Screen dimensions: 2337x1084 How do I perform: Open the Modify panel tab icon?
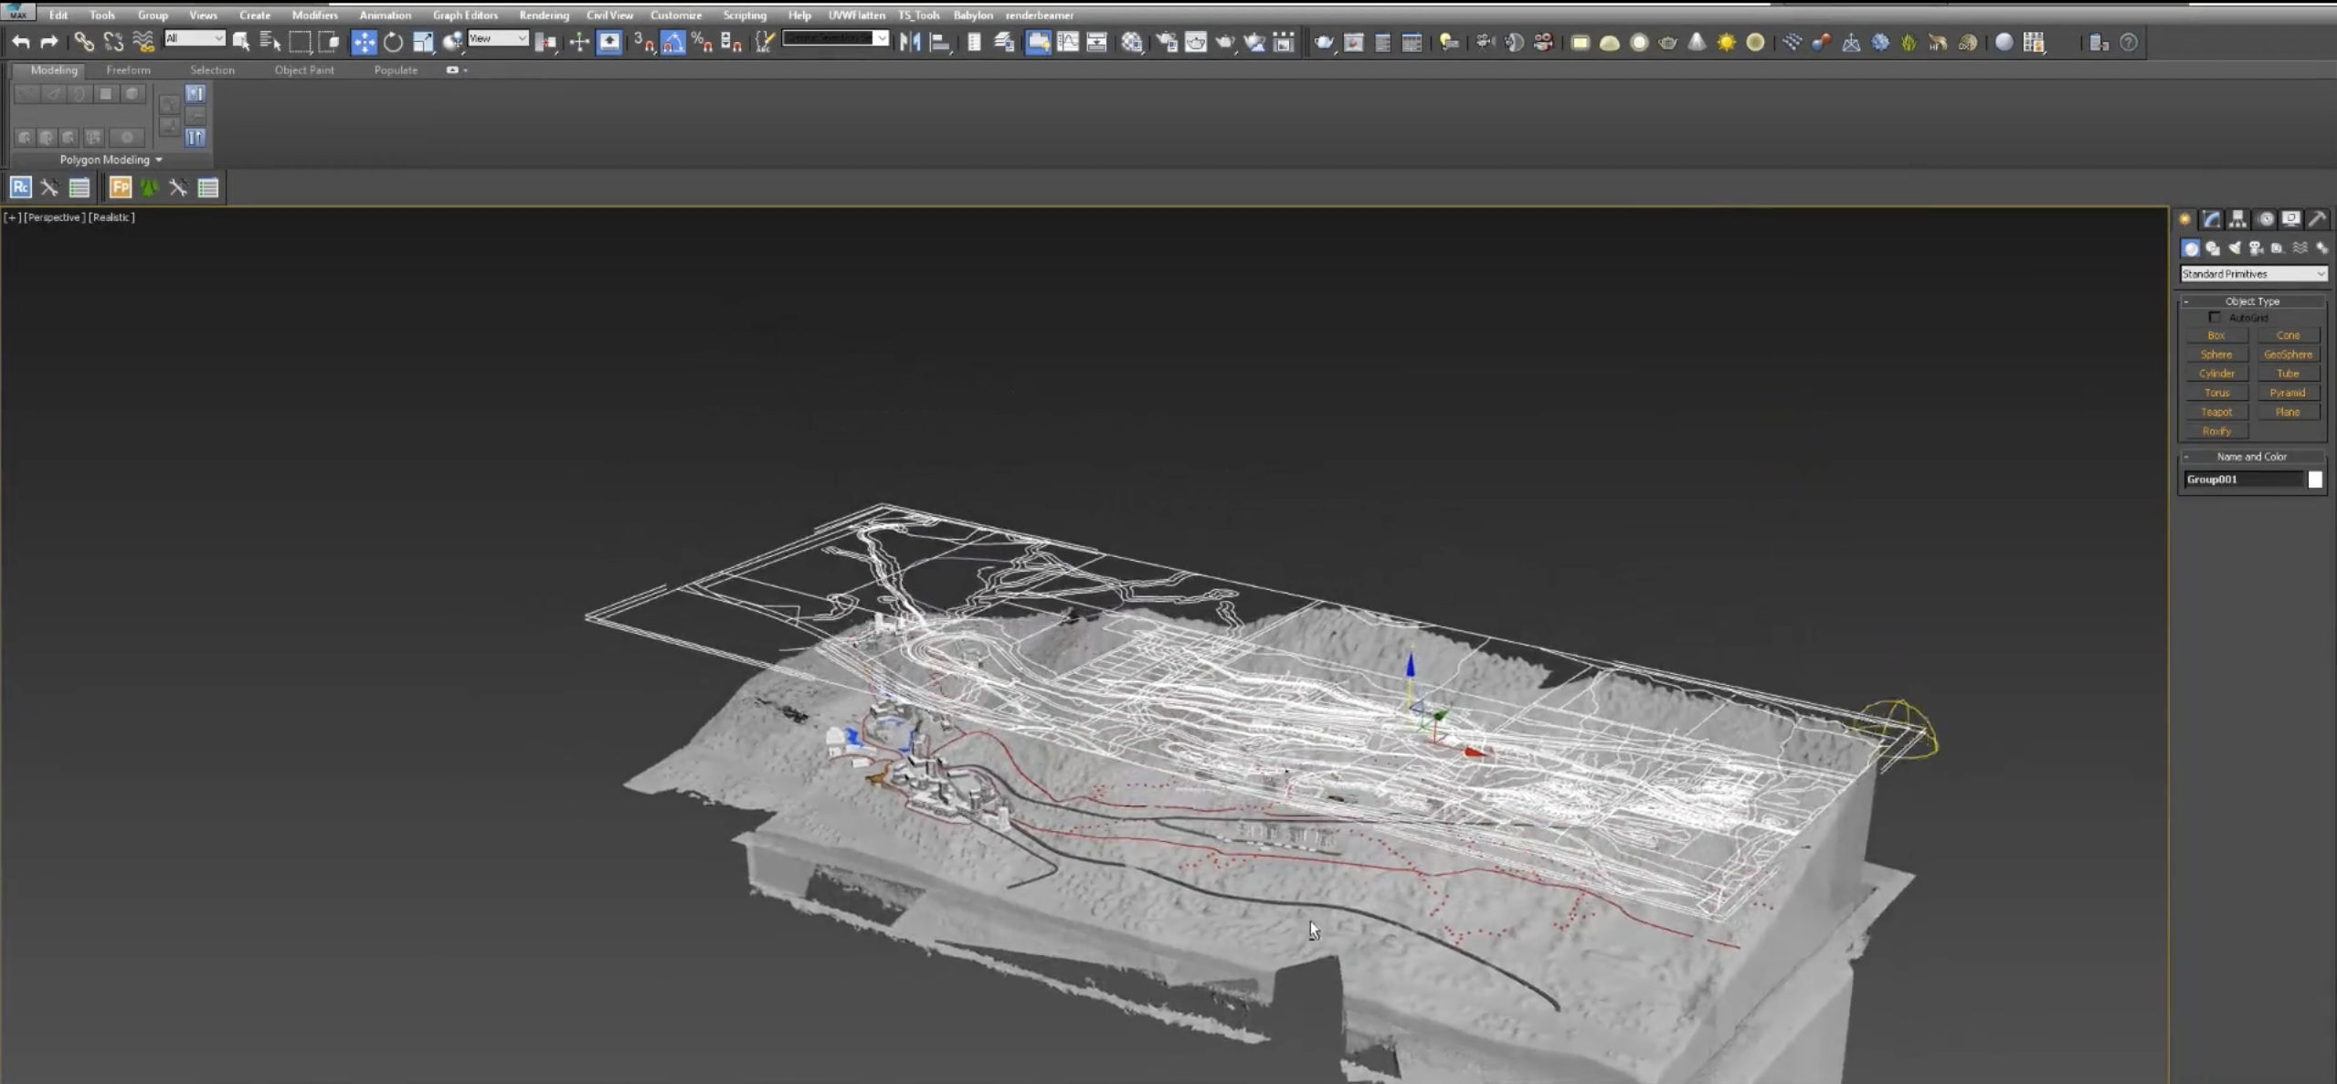pyautogui.click(x=2210, y=219)
